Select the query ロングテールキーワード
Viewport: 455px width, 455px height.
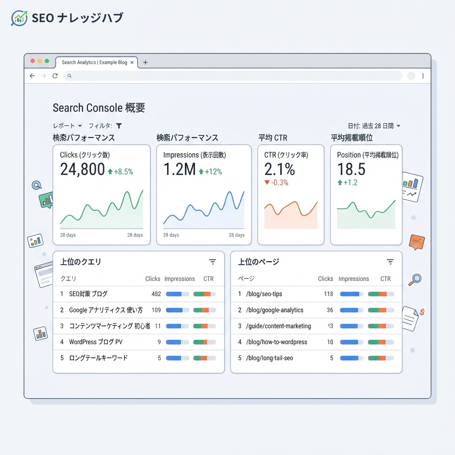[98, 358]
